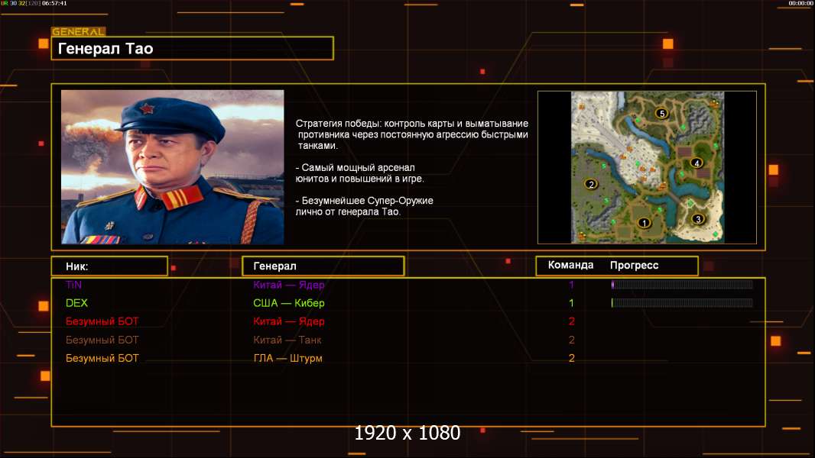Click the GENERAL label tag
This screenshot has width=815, height=458.
click(x=79, y=31)
